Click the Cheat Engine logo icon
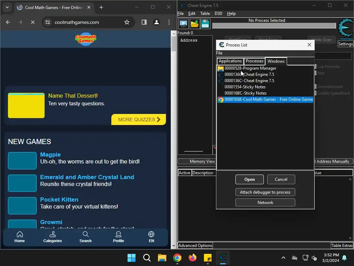Screen dimensions: 354x266 [x=345, y=29]
